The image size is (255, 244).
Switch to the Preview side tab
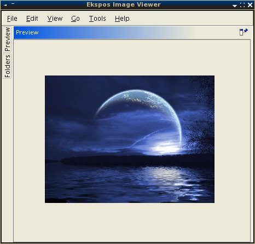click(x=7, y=39)
